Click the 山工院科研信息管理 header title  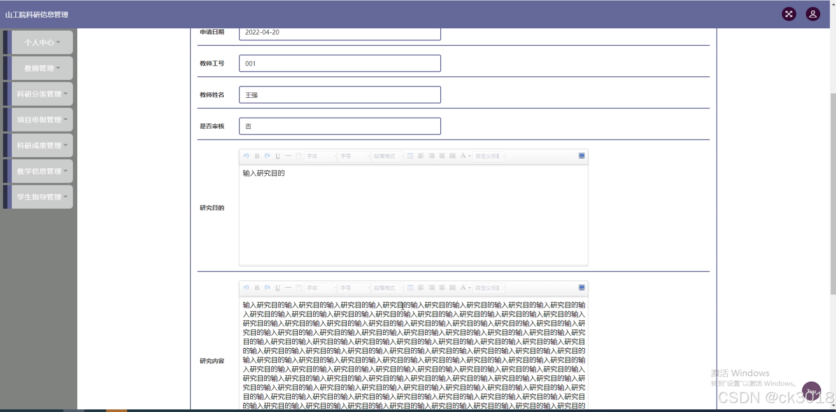point(37,15)
